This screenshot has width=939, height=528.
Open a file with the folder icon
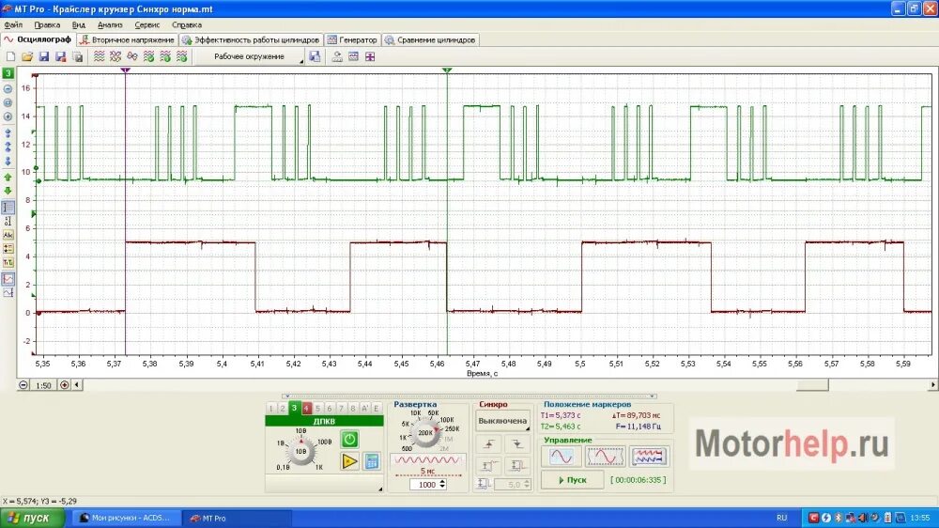coord(27,56)
